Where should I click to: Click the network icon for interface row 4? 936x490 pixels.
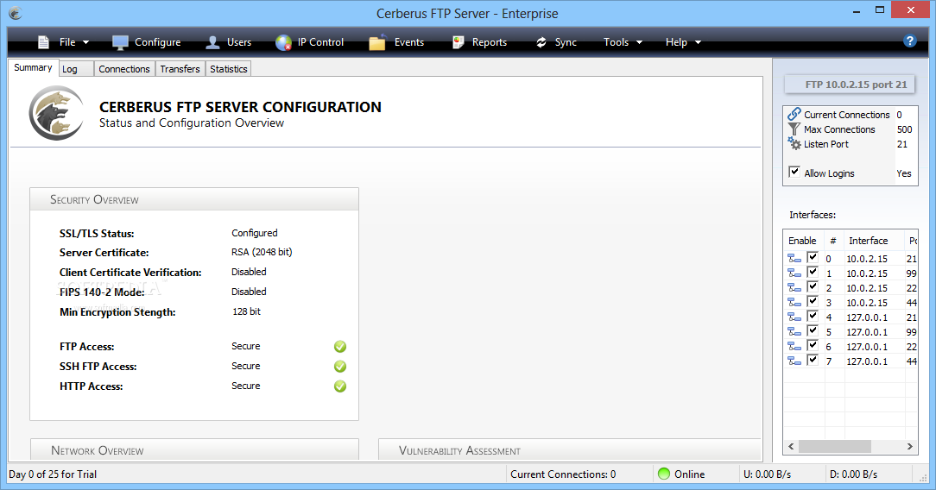pos(794,317)
